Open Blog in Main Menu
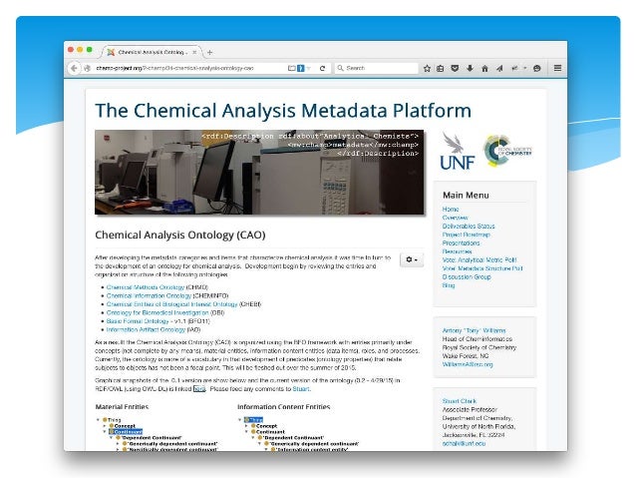 tap(449, 285)
